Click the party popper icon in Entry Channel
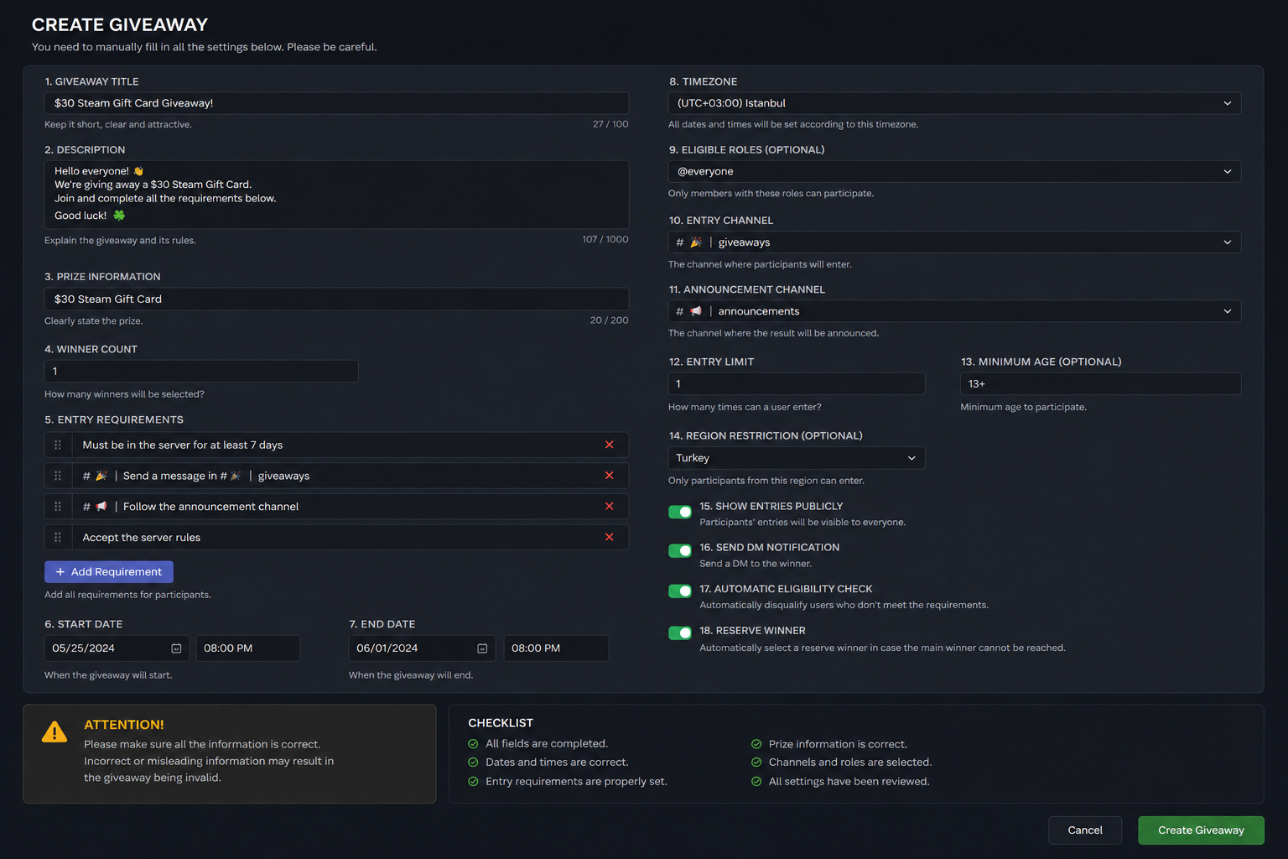Image resolution: width=1288 pixels, height=859 pixels. tap(696, 242)
